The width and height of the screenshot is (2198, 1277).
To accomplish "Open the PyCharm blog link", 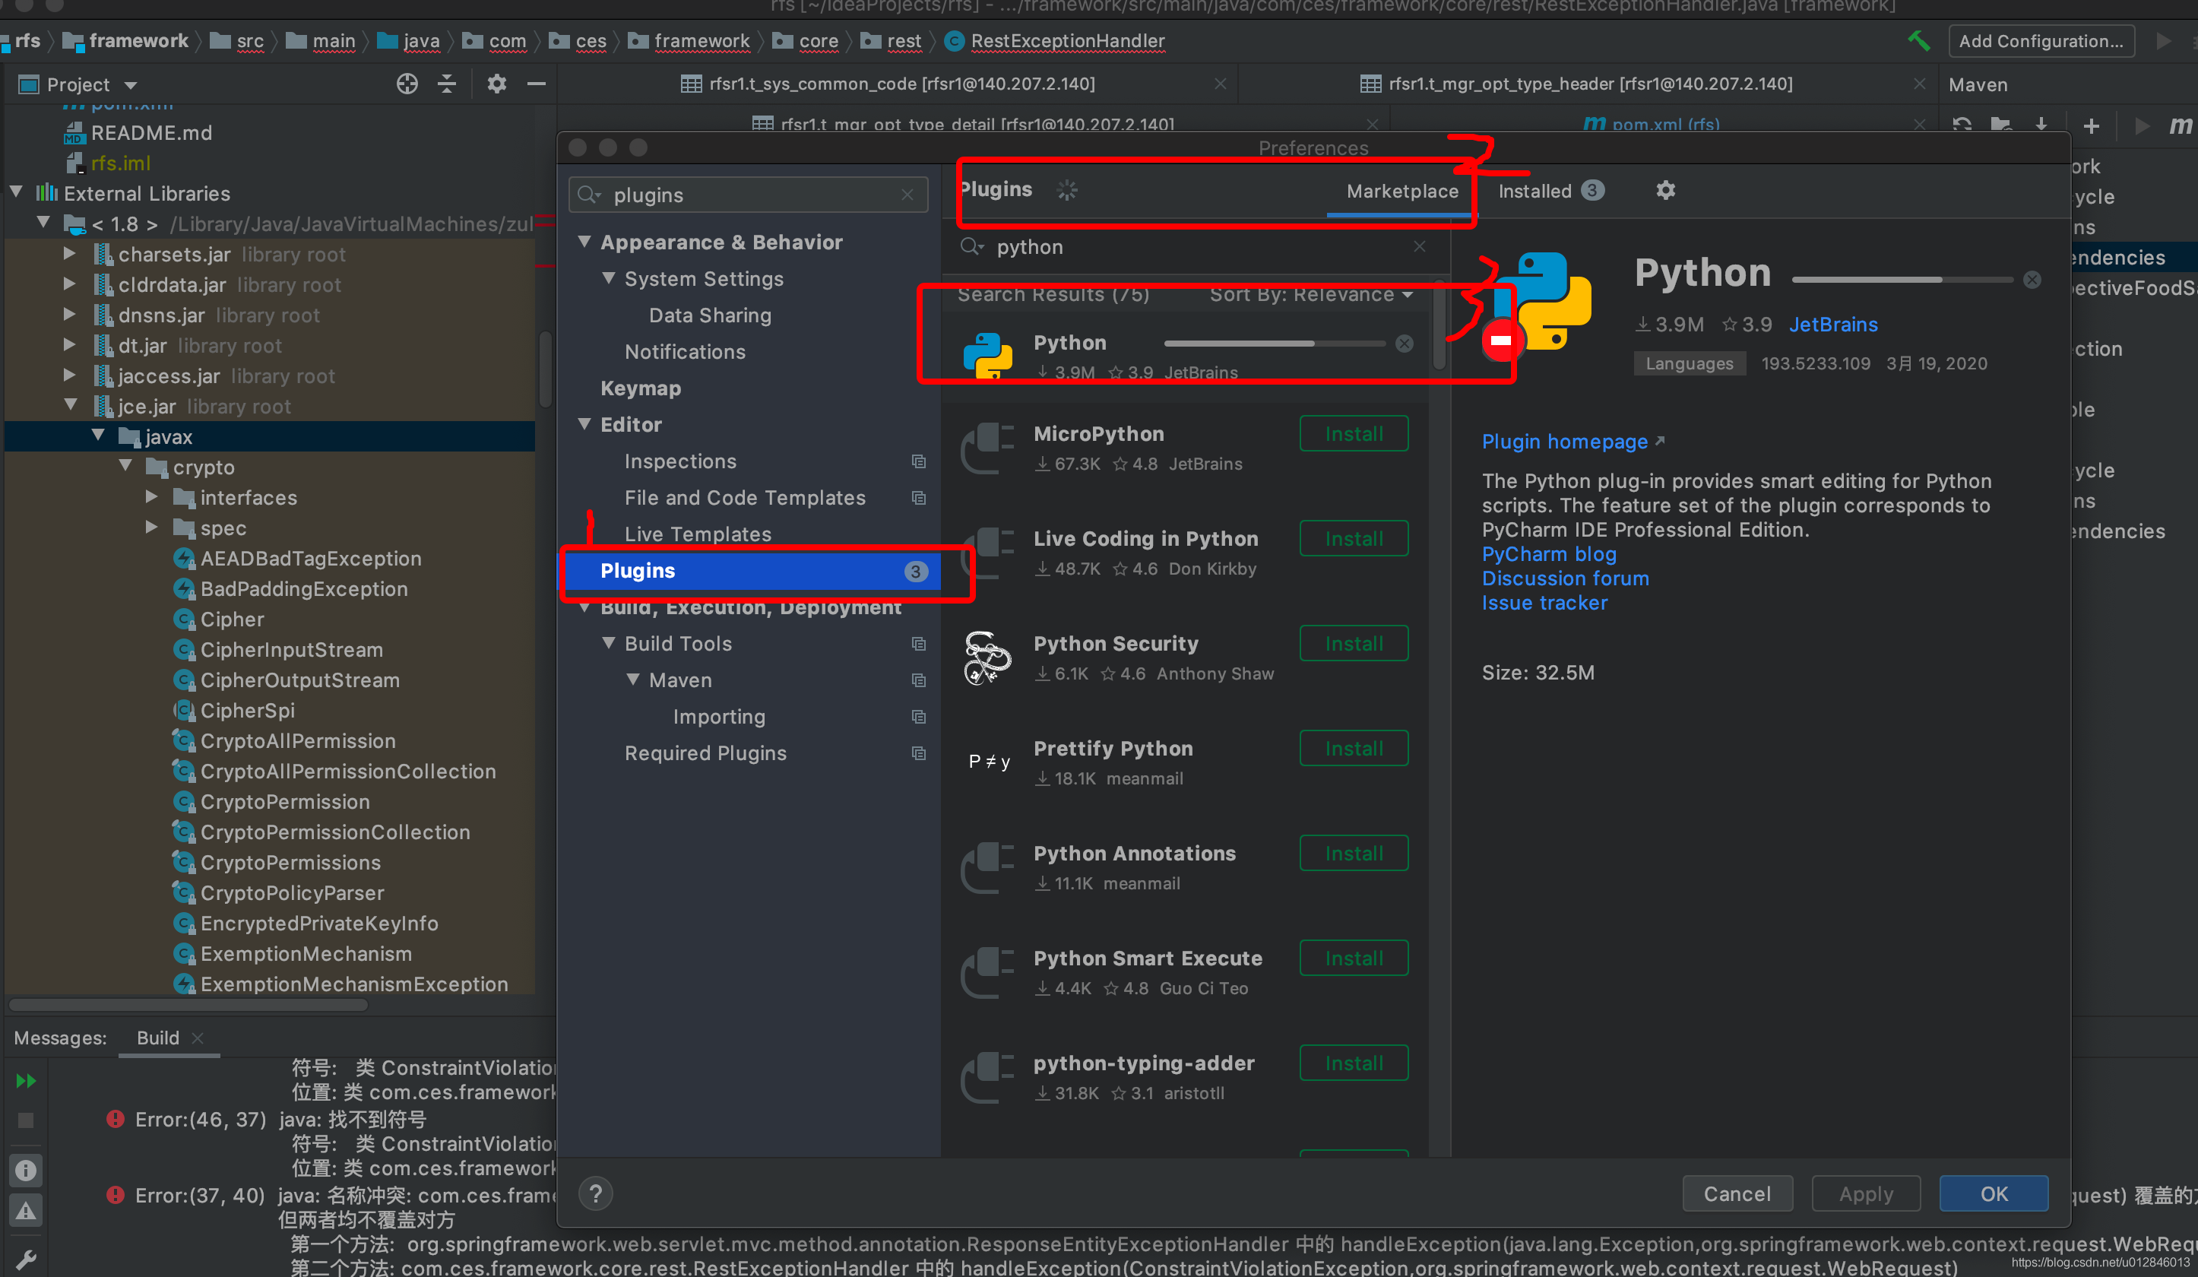I will [1548, 554].
